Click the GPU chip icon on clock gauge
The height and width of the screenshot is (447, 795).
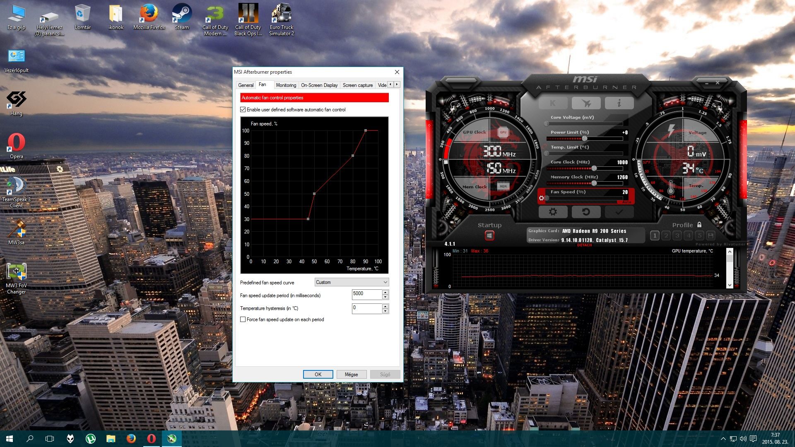(503, 132)
